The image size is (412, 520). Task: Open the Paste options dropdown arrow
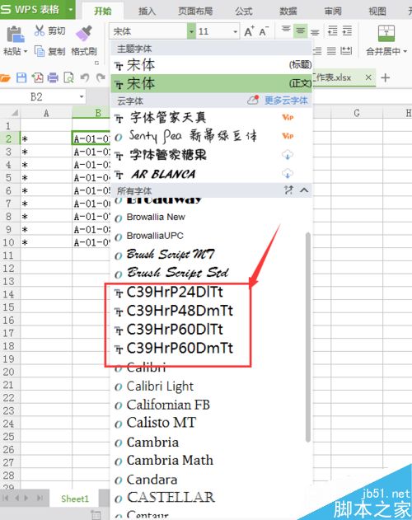coord(26,51)
